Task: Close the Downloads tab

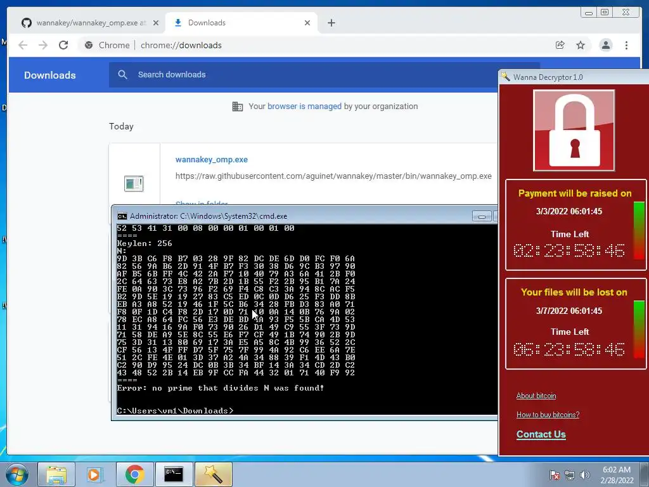Action: click(307, 23)
